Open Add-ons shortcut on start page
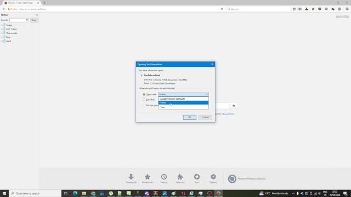The width and height of the screenshot is (351, 197). [x=180, y=178]
